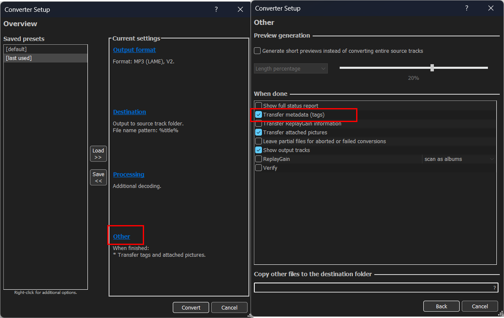The width and height of the screenshot is (504, 318).
Task: Click the resize grip of the Other window
Action: click(501, 313)
